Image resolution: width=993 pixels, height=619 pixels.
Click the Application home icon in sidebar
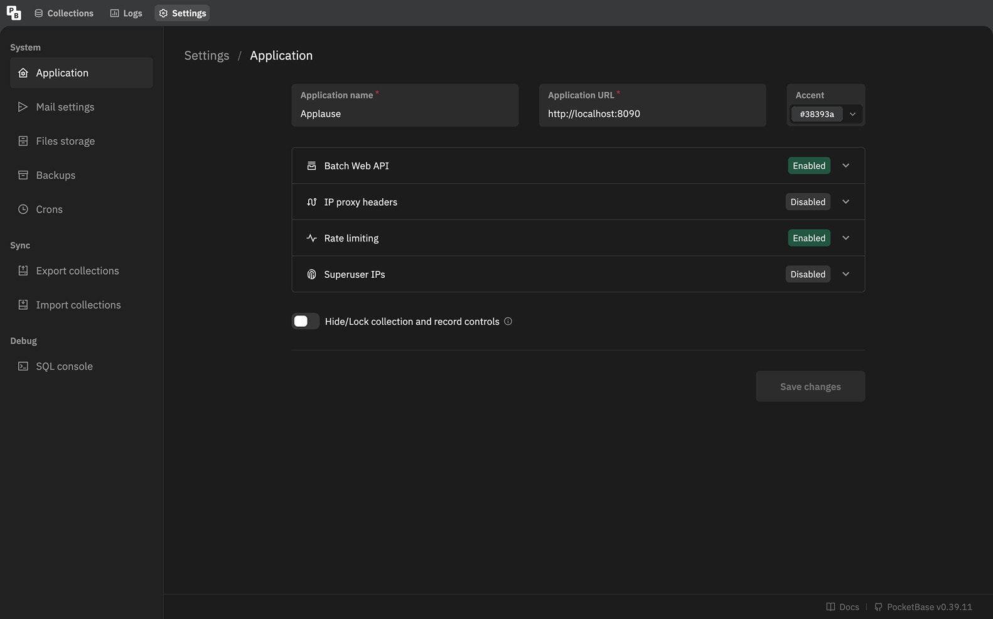point(23,73)
